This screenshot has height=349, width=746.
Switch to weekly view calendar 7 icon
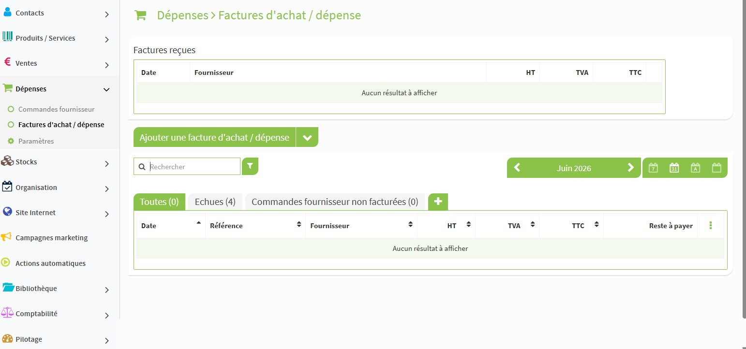tap(653, 168)
